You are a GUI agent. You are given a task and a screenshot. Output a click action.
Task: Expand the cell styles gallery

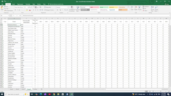tap(129, 11)
